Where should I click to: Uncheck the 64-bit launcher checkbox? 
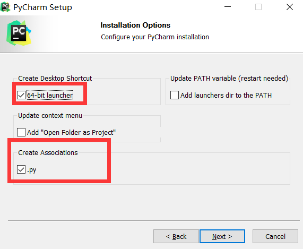click(x=21, y=95)
